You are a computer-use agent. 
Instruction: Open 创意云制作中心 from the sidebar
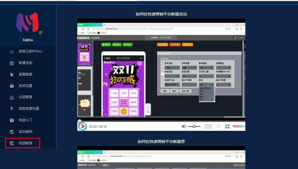point(30,51)
